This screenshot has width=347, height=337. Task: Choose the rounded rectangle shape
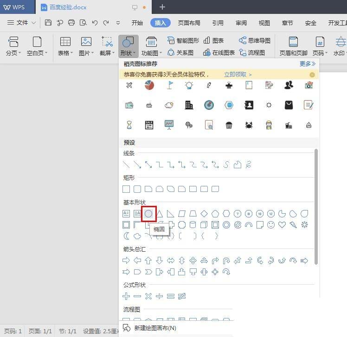[137, 189]
